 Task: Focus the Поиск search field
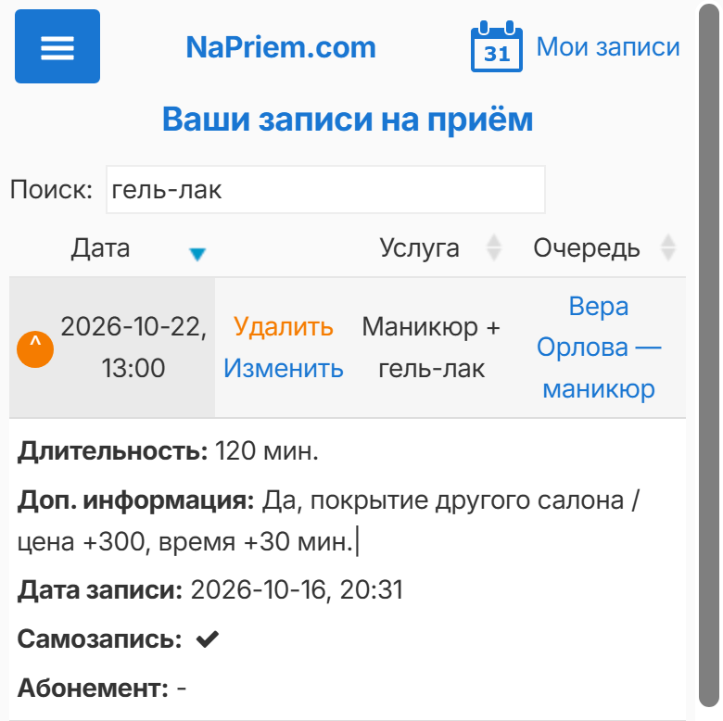[325, 189]
